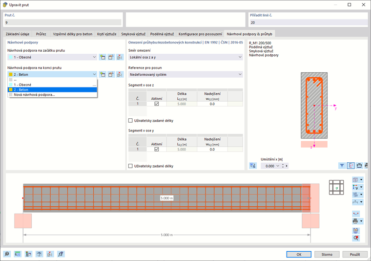Click the Přiřadit linii č. field
The width and height of the screenshot is (371, 261).
309,22
